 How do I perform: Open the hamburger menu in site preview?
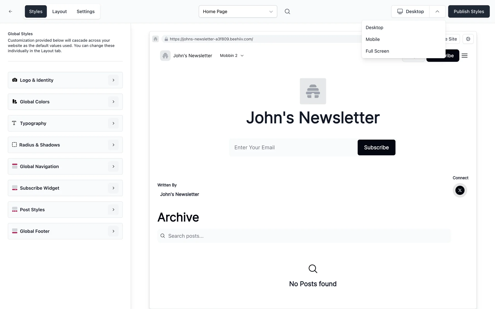464,56
